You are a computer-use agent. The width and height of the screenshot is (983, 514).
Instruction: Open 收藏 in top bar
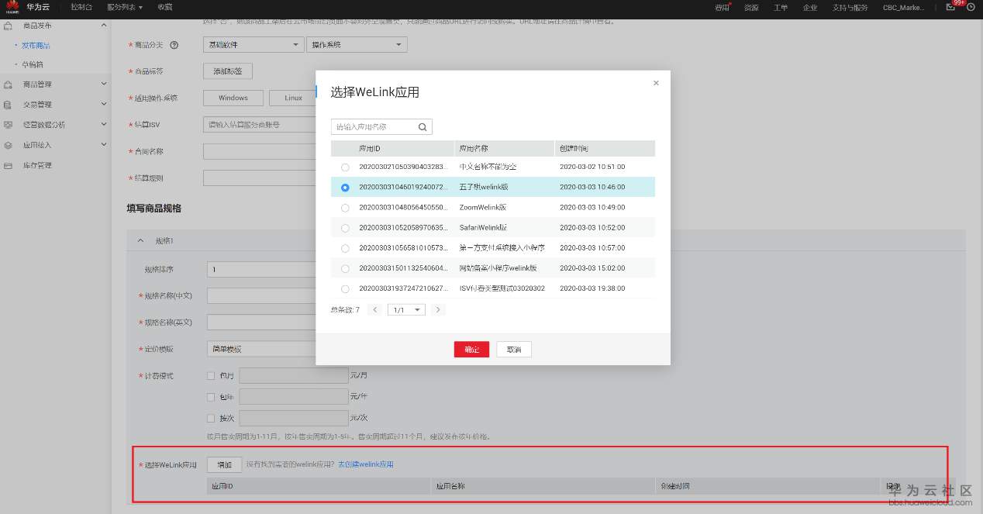click(x=165, y=7)
